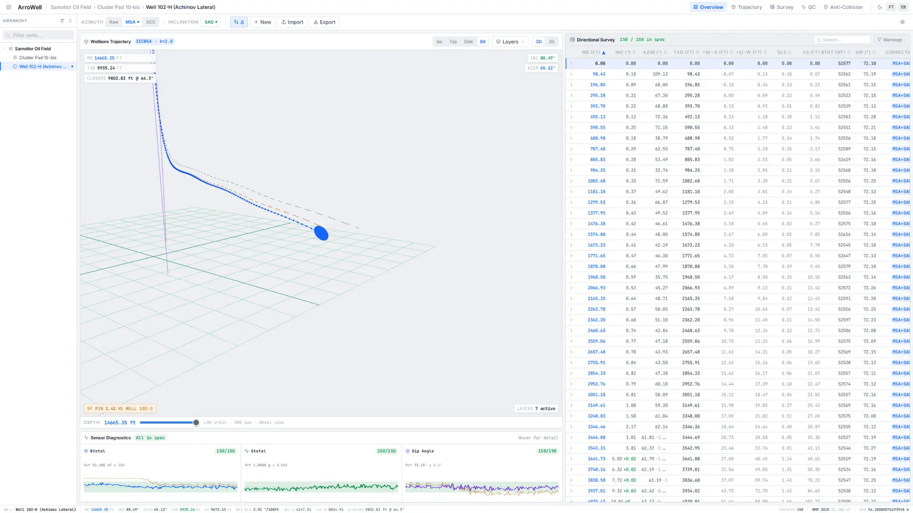The height and width of the screenshot is (513, 913).
Task: Click the Filter wells input field
Action: 38,35
